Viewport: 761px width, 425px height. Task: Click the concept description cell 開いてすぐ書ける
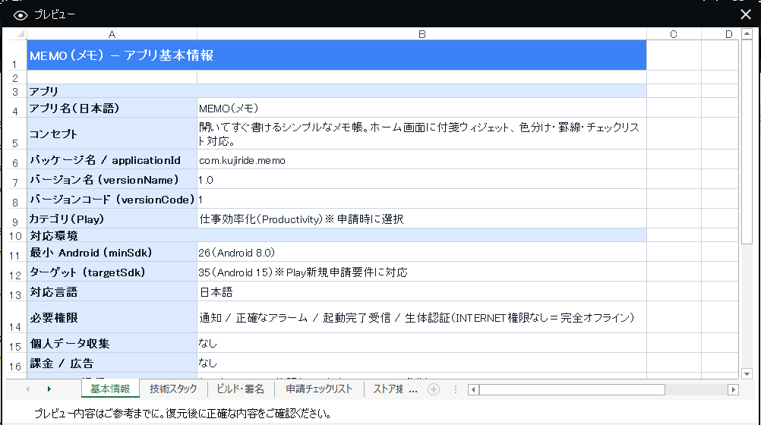(x=422, y=134)
